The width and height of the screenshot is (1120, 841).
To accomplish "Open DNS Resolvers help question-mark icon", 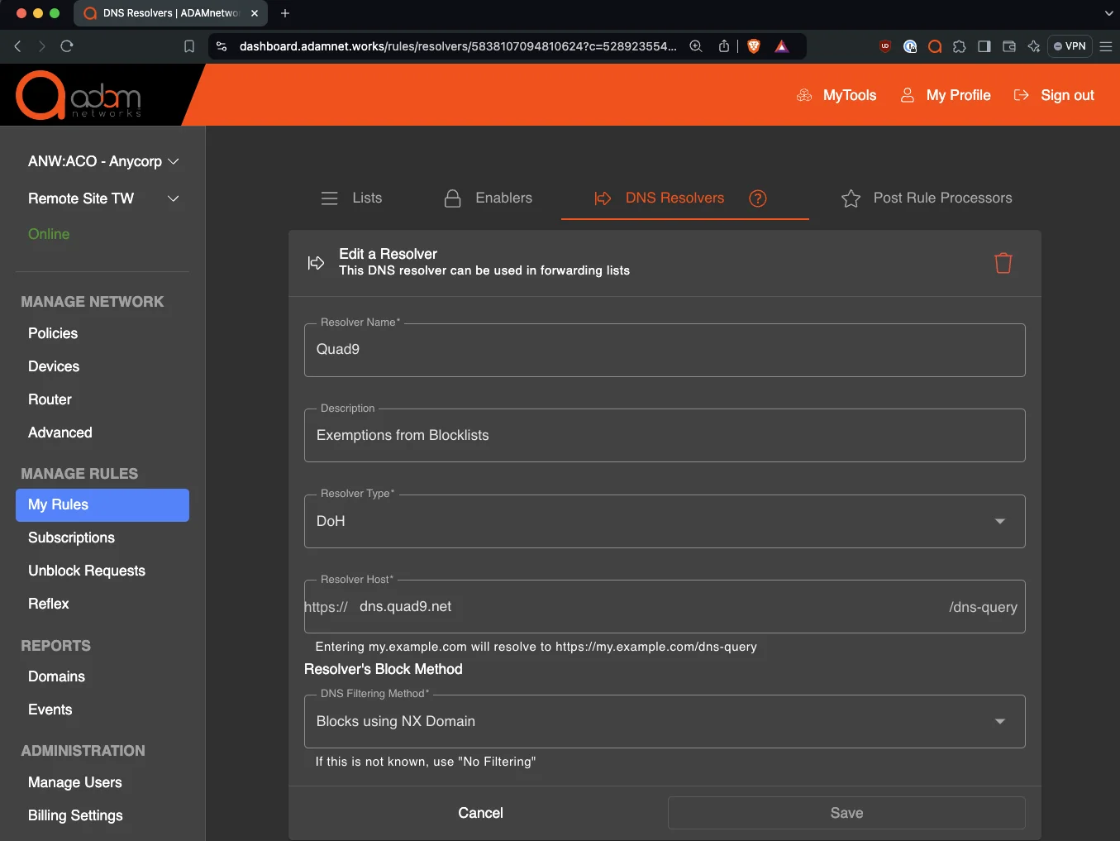I will click(758, 198).
